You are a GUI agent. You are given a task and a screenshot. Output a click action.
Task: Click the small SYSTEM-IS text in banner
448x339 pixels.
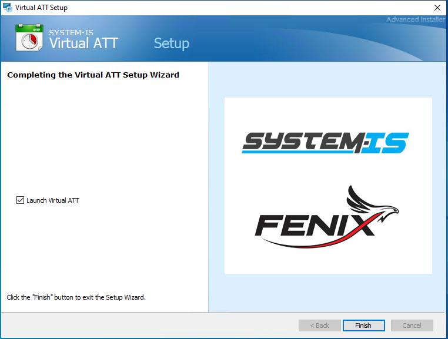tap(71, 32)
